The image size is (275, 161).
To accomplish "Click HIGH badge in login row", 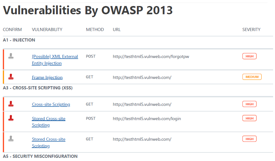I will 249,118.
